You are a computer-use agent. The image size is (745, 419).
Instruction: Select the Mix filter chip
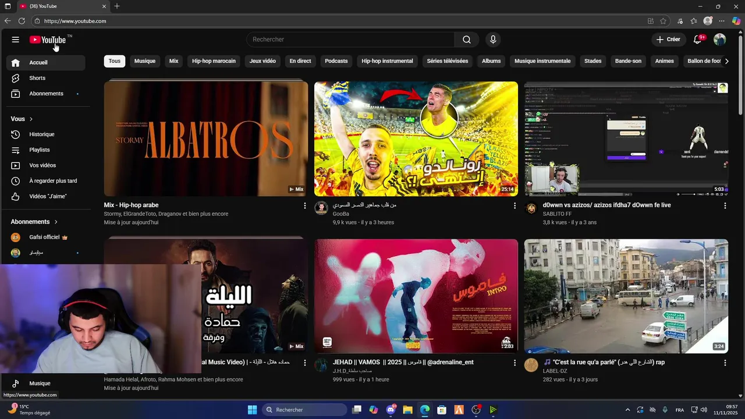(x=173, y=61)
